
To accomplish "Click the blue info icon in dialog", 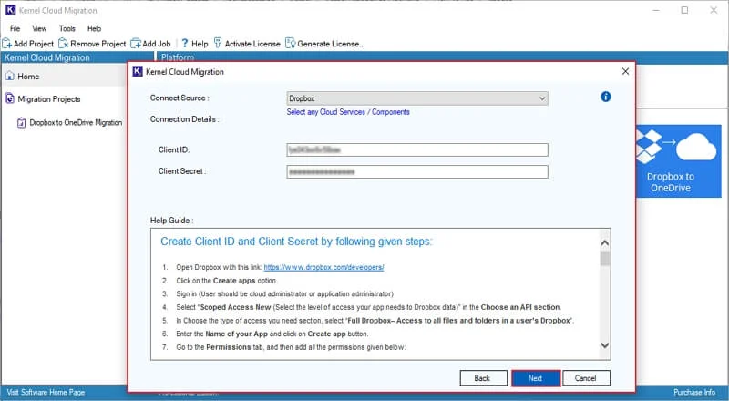I will tap(605, 97).
